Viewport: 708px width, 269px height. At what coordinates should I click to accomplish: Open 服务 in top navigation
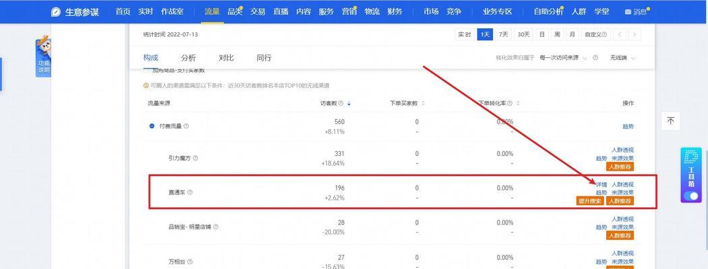326,11
